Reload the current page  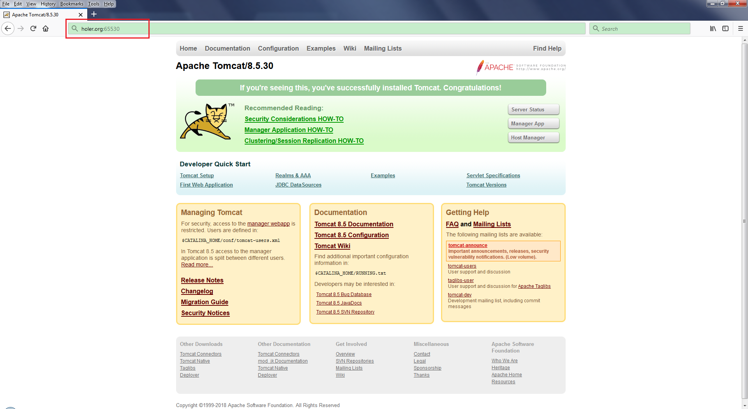click(x=34, y=28)
